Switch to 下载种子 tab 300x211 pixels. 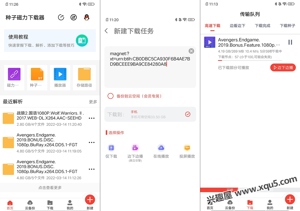click(x=287, y=26)
